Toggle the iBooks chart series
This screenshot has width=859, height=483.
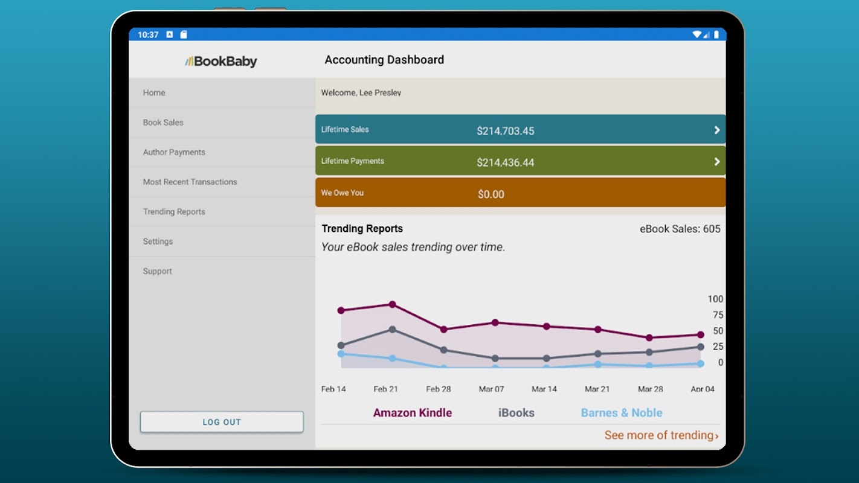(516, 413)
